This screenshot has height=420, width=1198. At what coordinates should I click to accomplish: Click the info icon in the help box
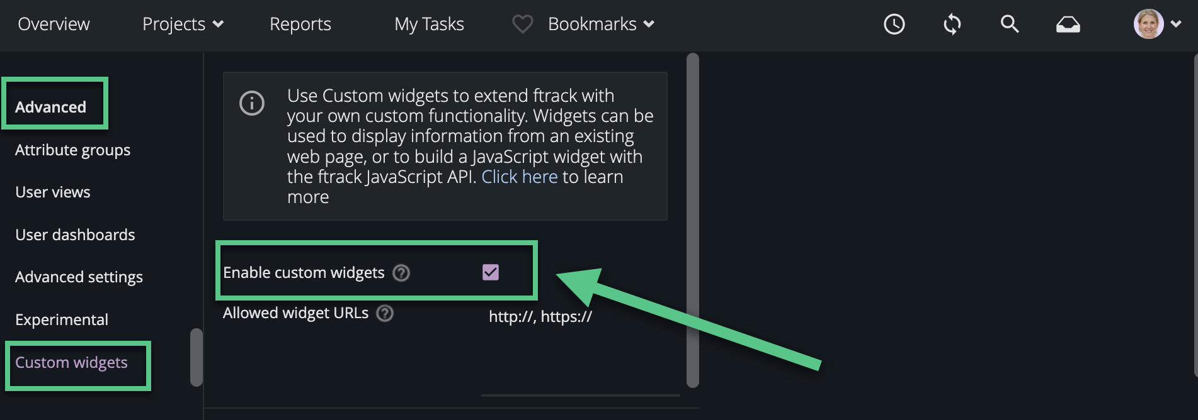[x=252, y=103]
